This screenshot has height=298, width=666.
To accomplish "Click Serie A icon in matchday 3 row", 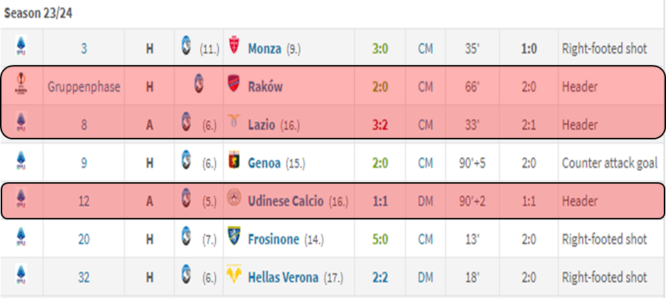I will [21, 46].
